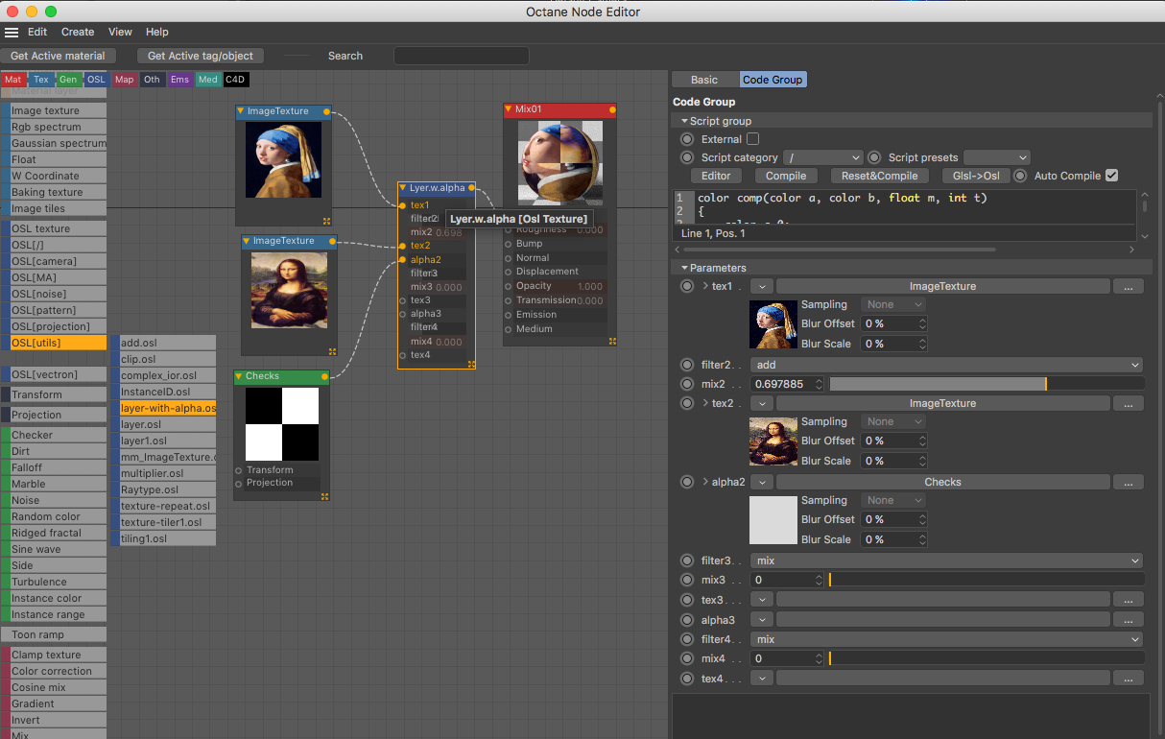Toggle the OSL node filter
This screenshot has width=1165, height=739.
coord(96,80)
